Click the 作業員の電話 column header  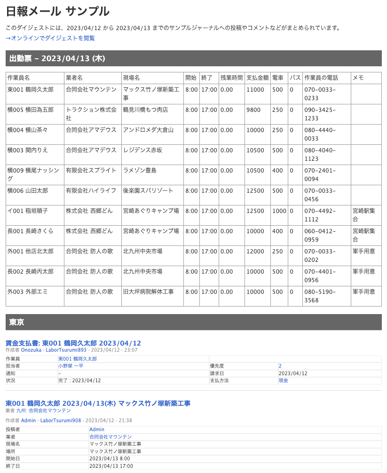pyautogui.click(x=321, y=78)
